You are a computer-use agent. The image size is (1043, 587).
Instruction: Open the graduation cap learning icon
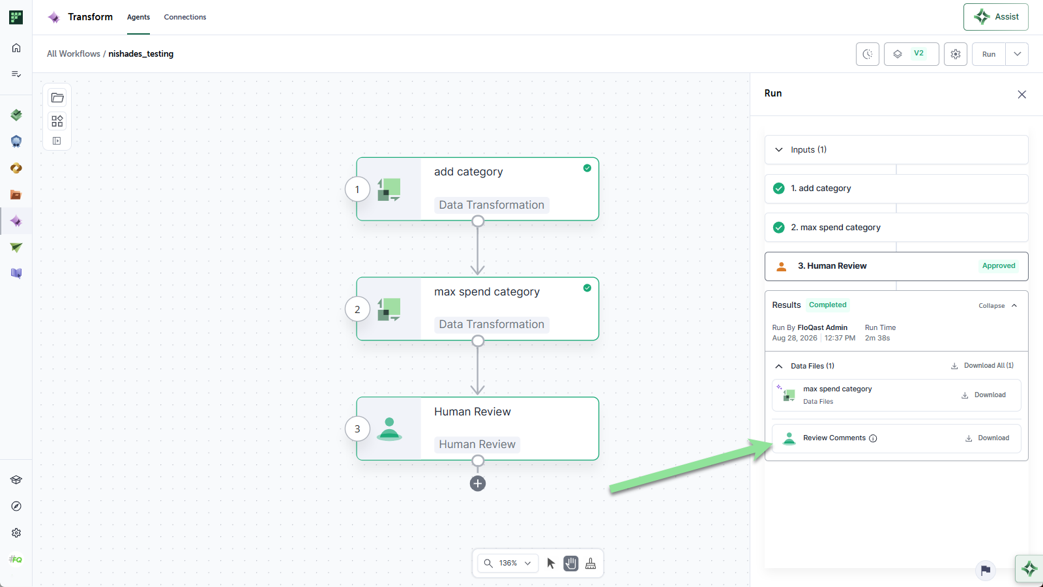coord(16,480)
